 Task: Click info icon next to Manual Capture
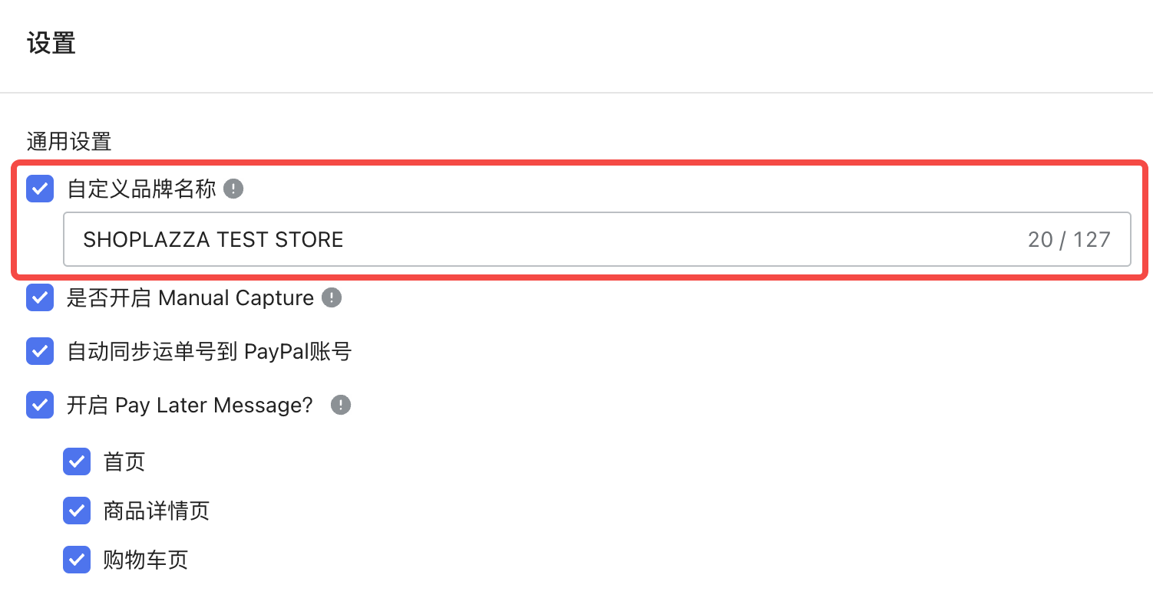pos(331,297)
